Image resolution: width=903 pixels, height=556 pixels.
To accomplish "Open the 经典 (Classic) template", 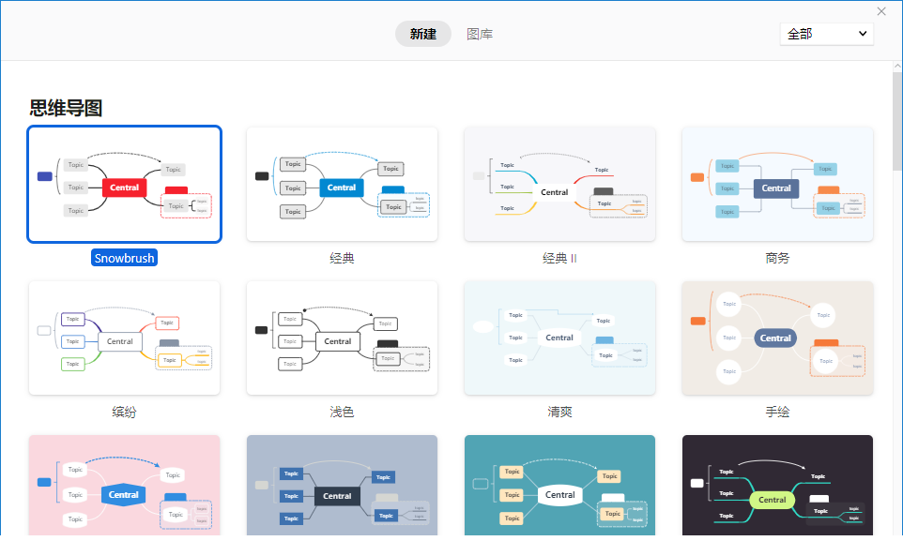I will tap(342, 184).
